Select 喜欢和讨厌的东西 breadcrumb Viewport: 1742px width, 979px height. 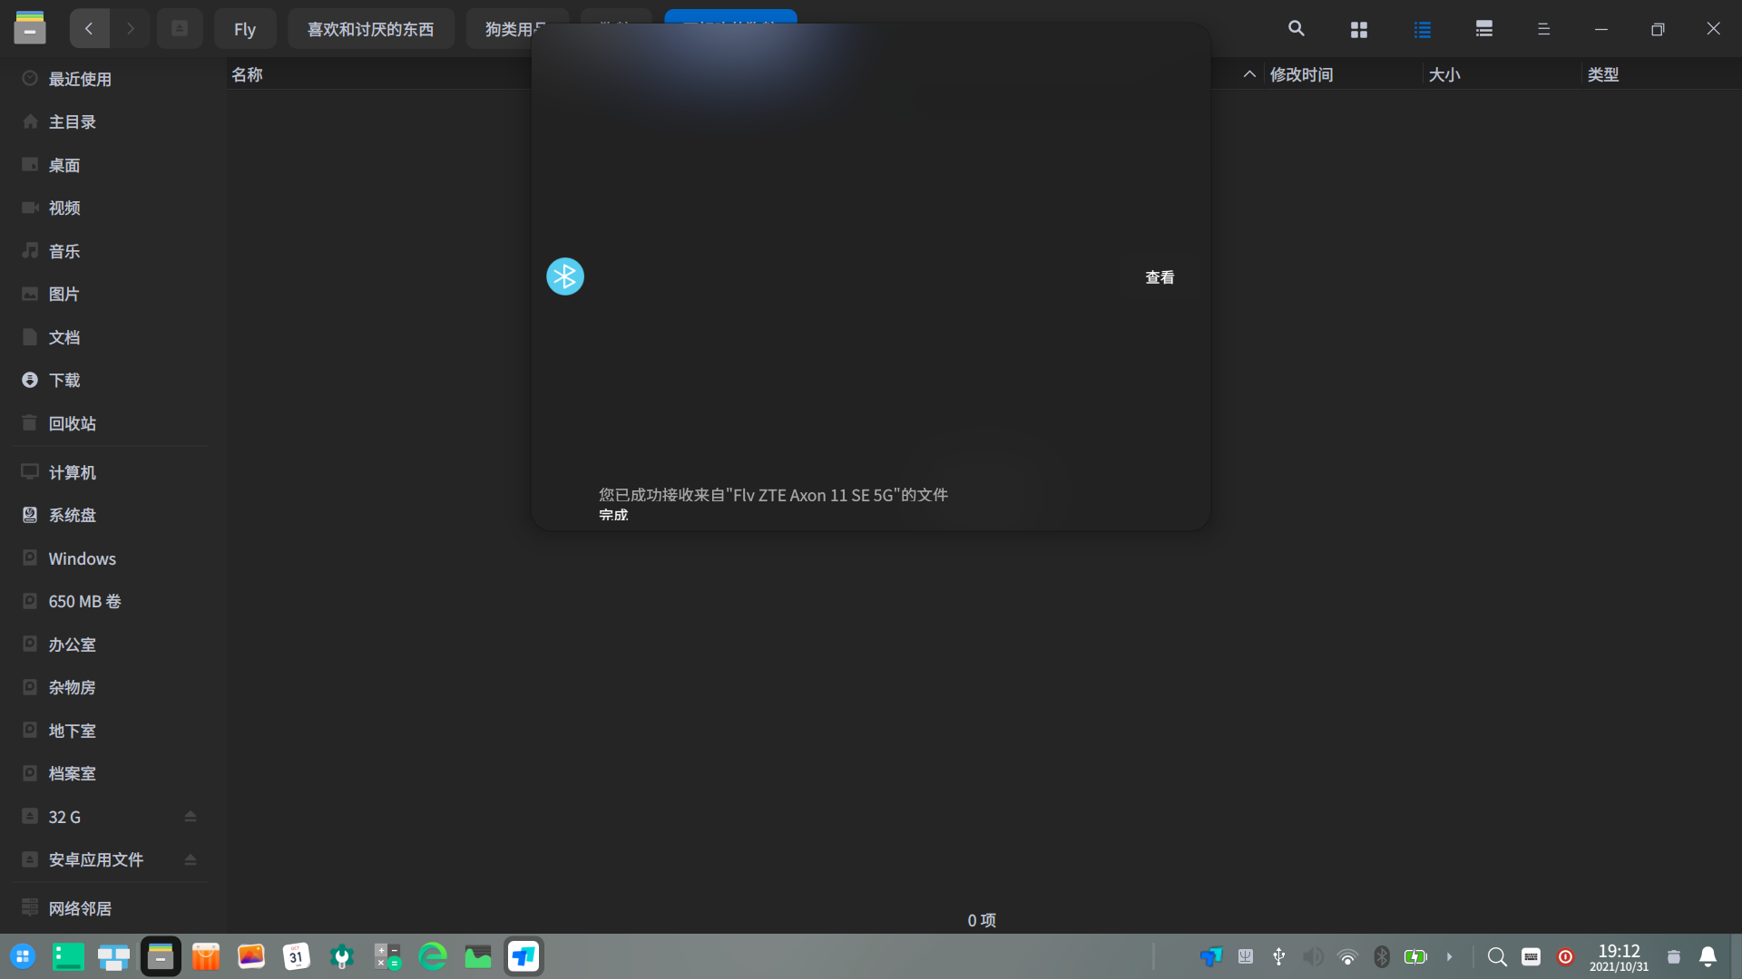(x=370, y=29)
